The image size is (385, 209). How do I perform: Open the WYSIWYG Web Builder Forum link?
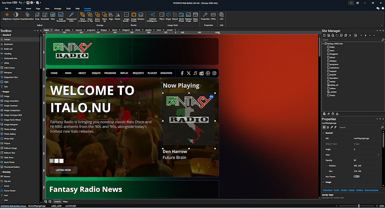(13, 206)
